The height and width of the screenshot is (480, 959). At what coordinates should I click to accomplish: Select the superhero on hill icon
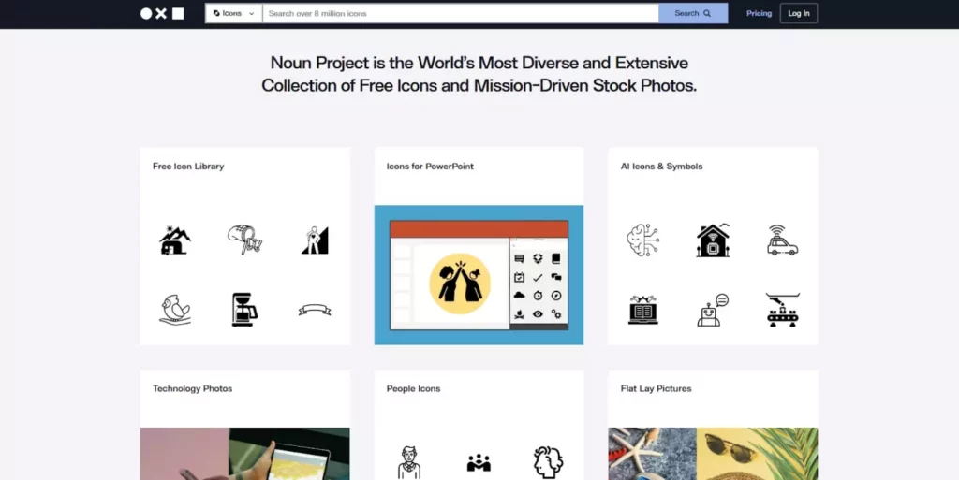(315, 240)
